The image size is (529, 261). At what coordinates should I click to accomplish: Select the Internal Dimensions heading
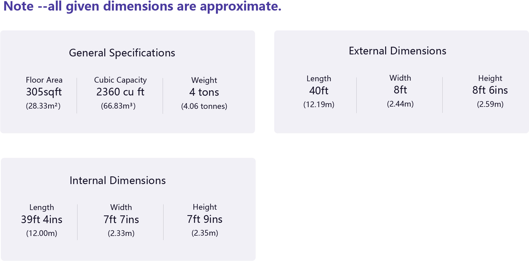(x=118, y=181)
